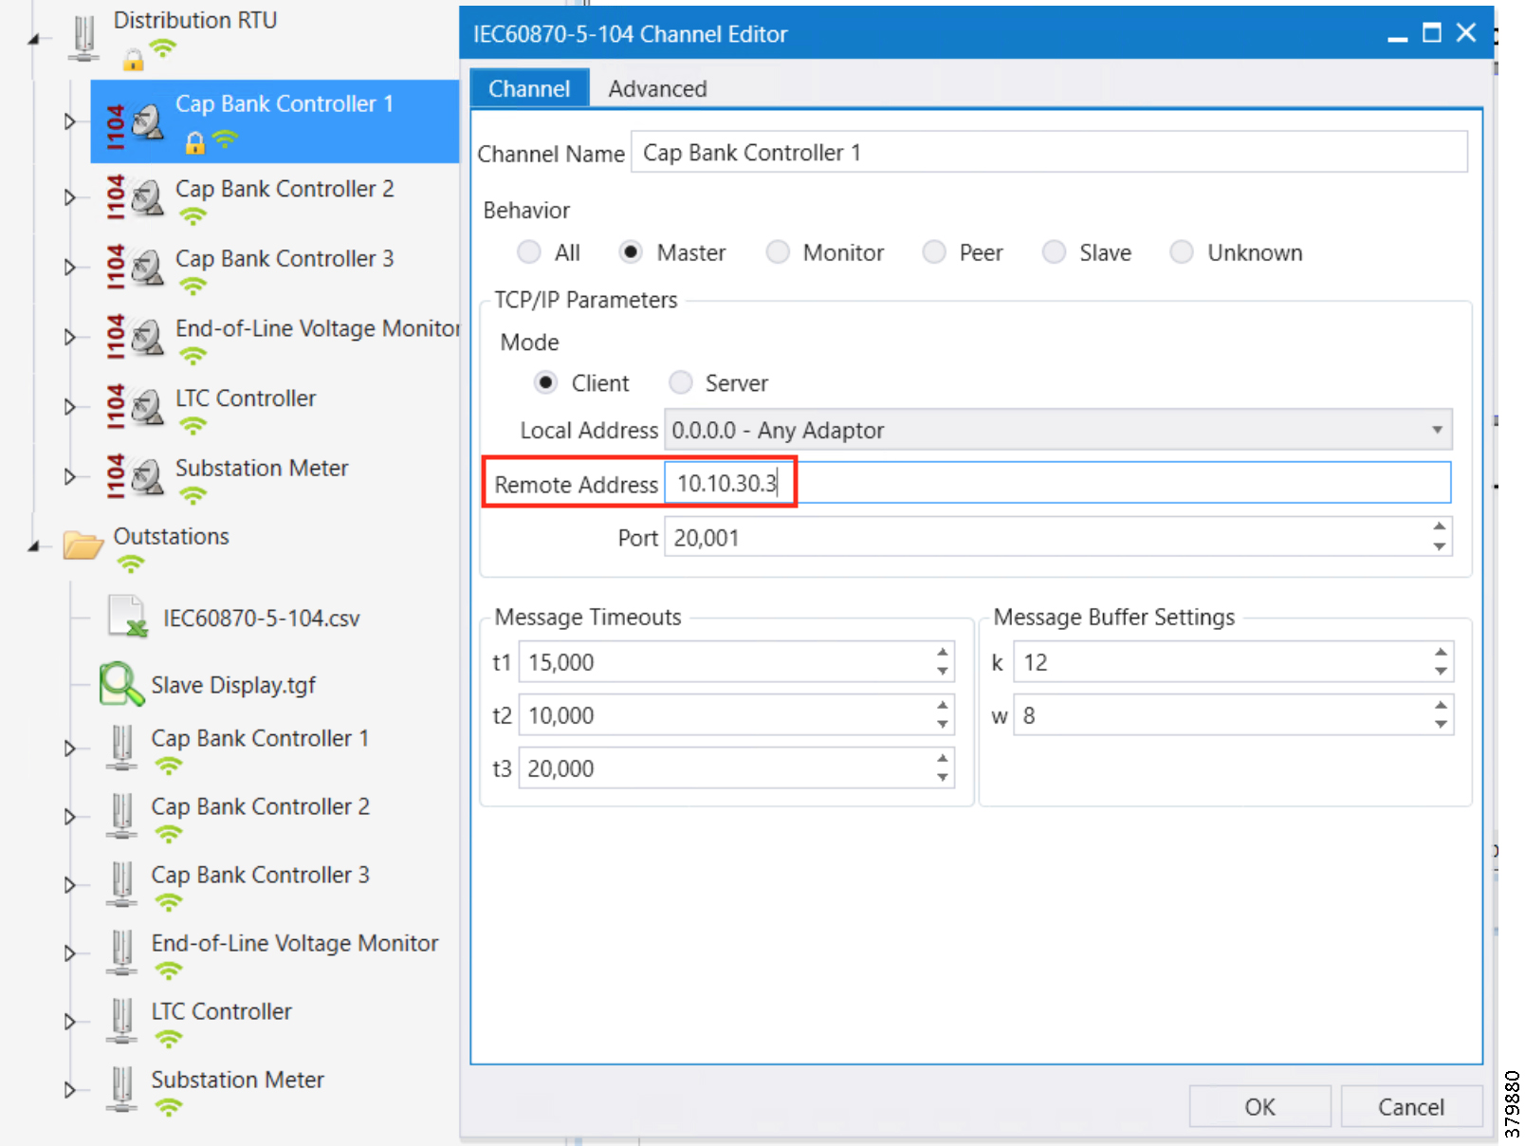The image size is (1525, 1146).
Task: Expand outstation Substation Meter node
Action: click(x=70, y=1089)
